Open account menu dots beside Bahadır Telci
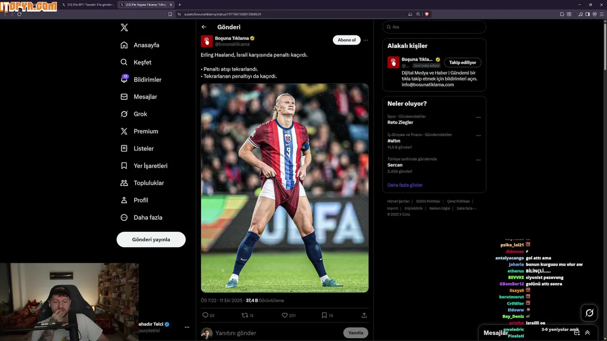The width and height of the screenshot is (607, 341). coord(187,327)
